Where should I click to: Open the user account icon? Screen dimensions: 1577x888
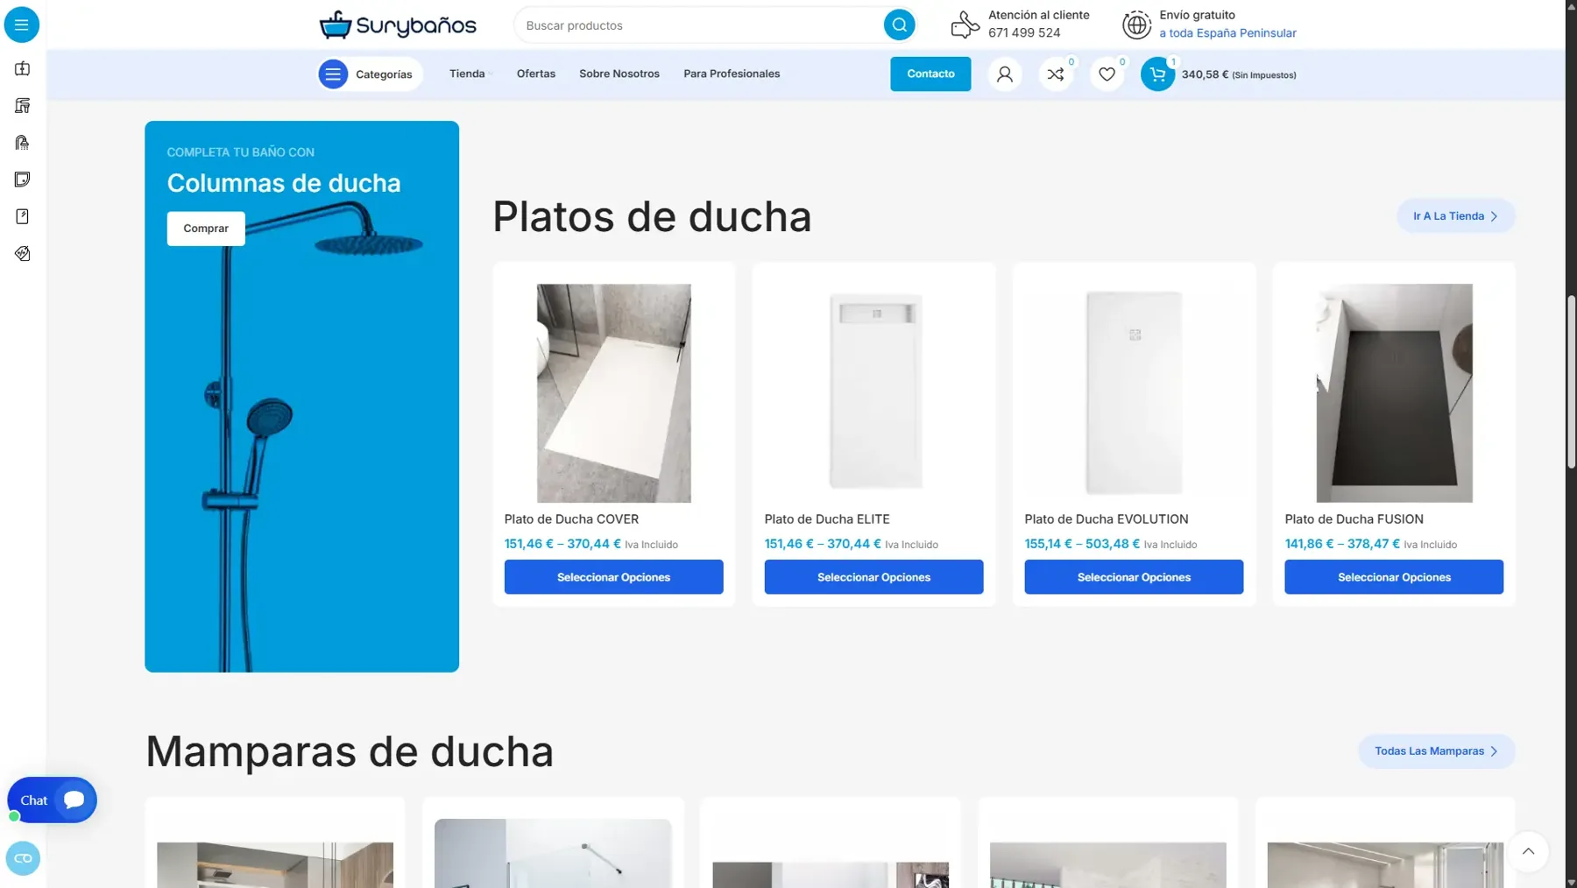pos(1005,74)
